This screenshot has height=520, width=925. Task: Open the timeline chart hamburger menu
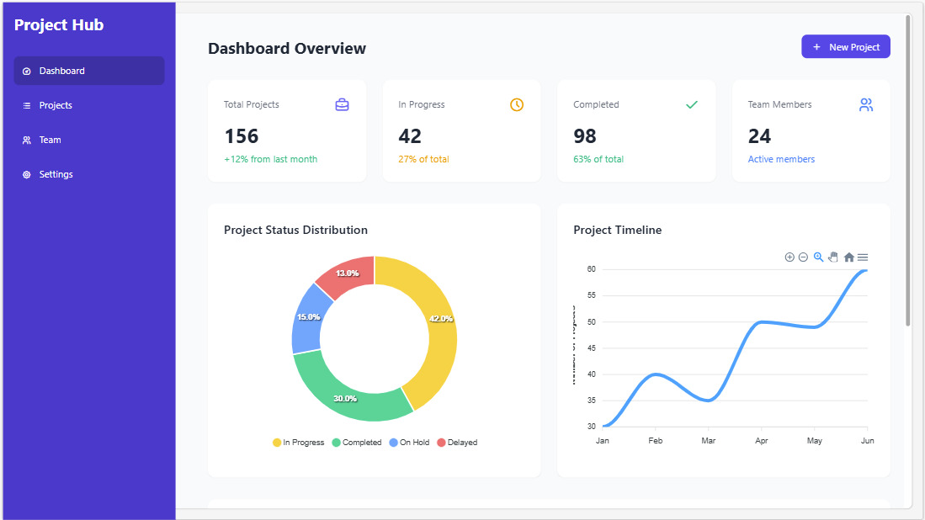(x=863, y=257)
